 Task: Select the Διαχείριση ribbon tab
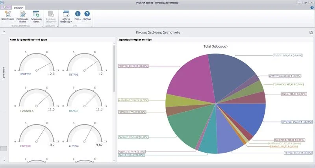(x=19, y=7)
